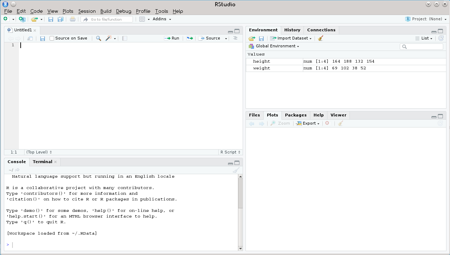This screenshot has height=255, width=450.
Task: Switch to the Terminal tab
Action: point(42,162)
